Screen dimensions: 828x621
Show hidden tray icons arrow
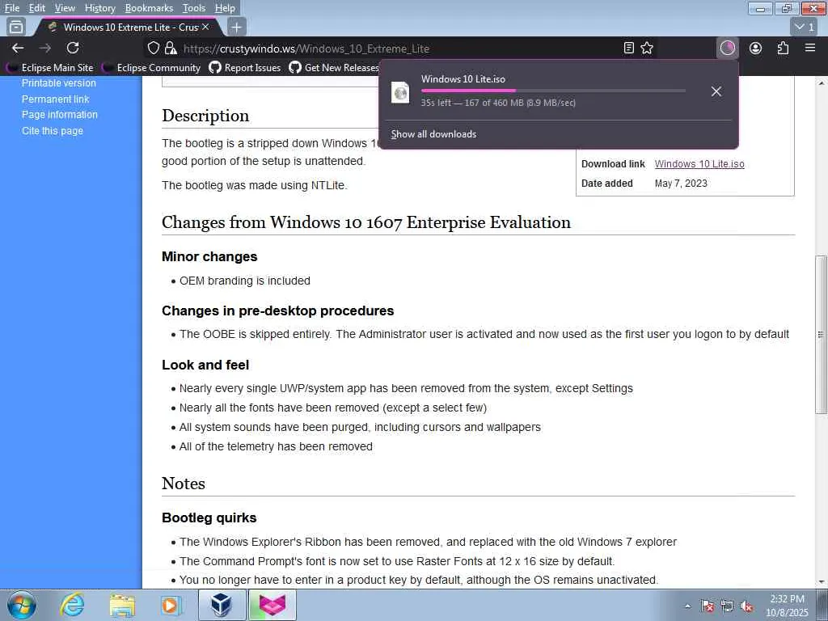click(x=687, y=606)
